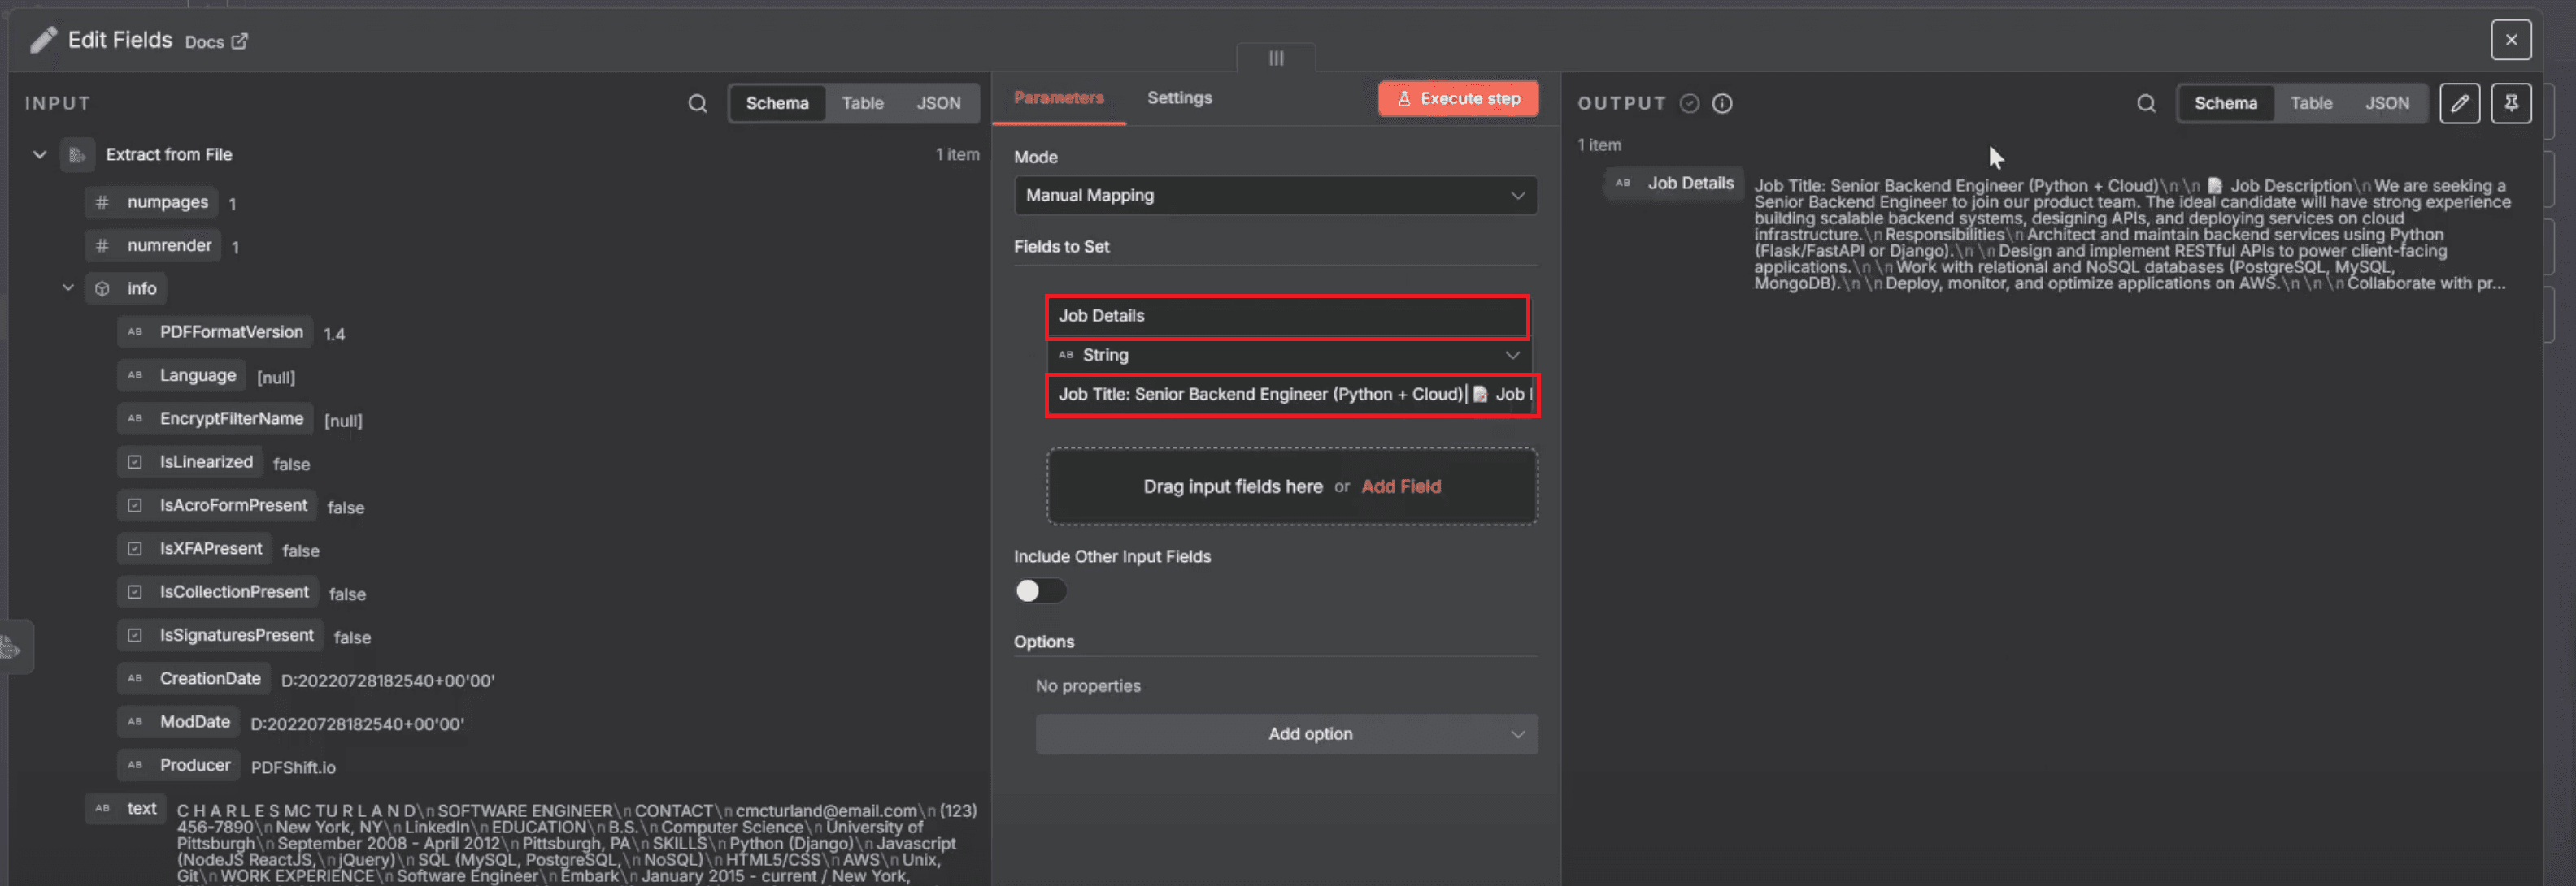Pin the output data
This screenshot has height=886, width=2576.
(2510, 103)
